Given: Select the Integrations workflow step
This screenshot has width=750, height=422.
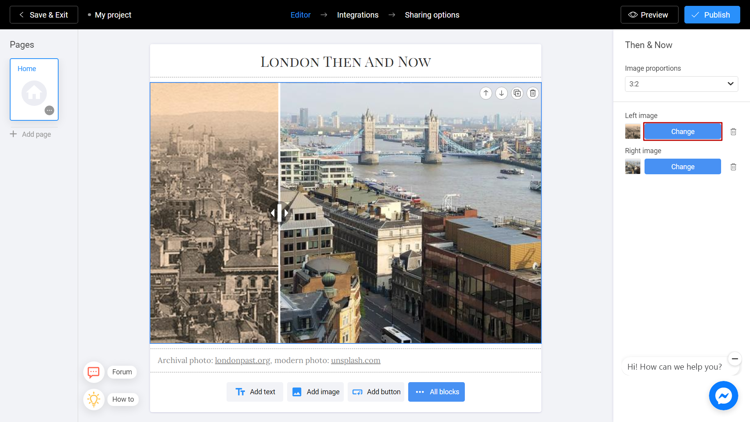Looking at the screenshot, I should pos(357,14).
